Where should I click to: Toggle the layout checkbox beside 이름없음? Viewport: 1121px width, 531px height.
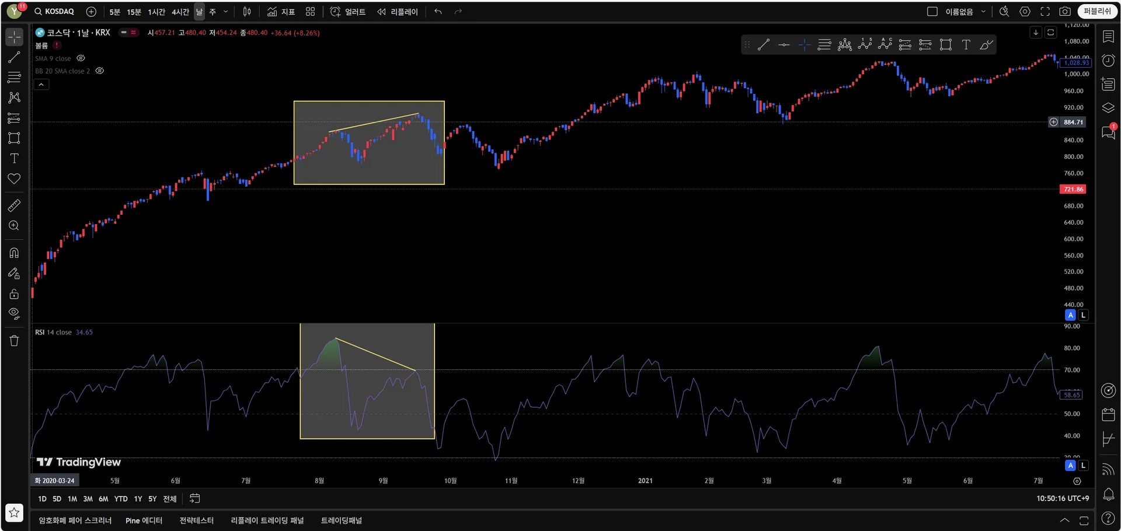point(932,12)
